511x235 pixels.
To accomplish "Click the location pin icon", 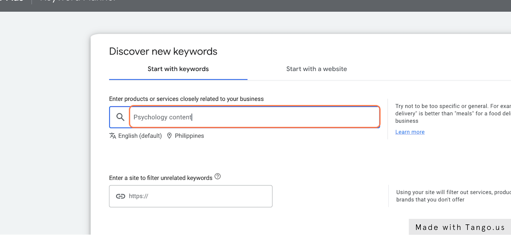I will click(169, 136).
